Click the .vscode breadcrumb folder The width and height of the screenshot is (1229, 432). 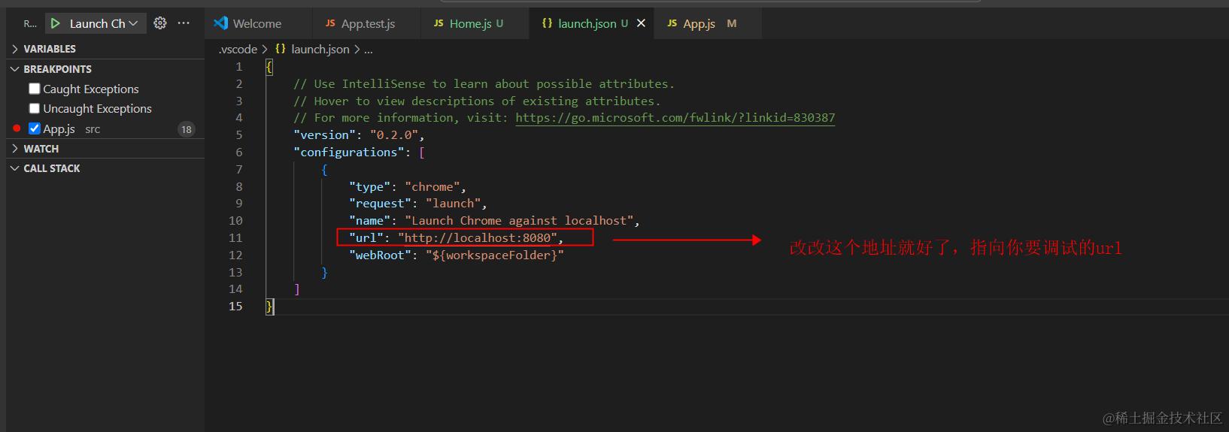(x=238, y=49)
